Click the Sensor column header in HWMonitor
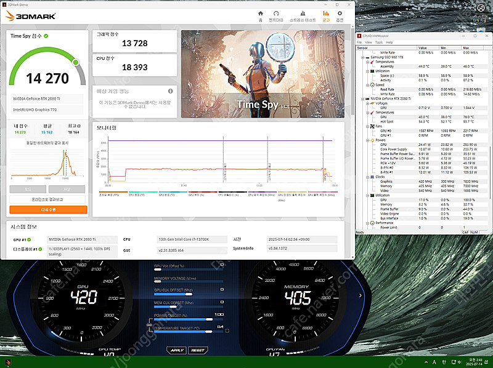493x368 pixels. click(386, 48)
